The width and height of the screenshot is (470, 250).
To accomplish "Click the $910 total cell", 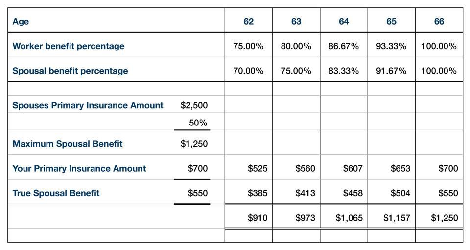I will pyautogui.click(x=258, y=218).
